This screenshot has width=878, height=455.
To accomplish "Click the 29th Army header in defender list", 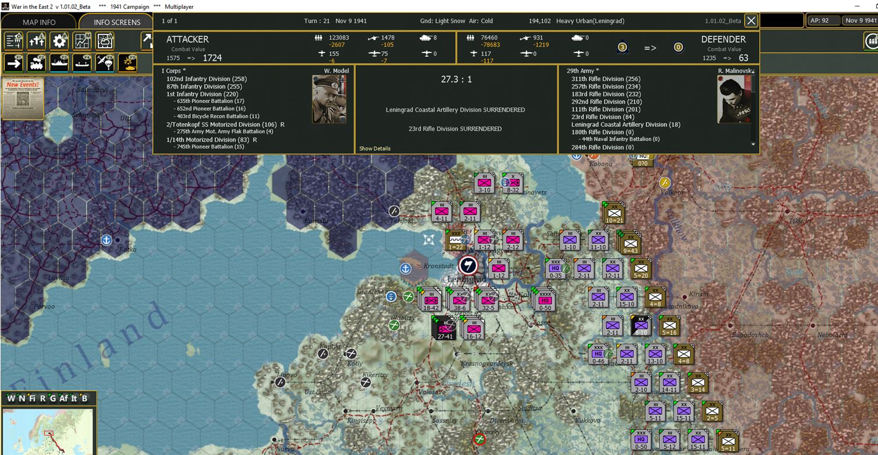I will pos(583,70).
